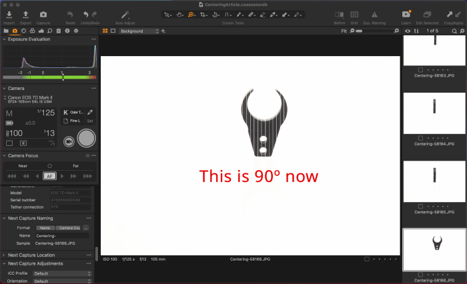Viewport: 467px width, 284px height.
Task: Click the ISO 100 setting
Action: coord(14,133)
